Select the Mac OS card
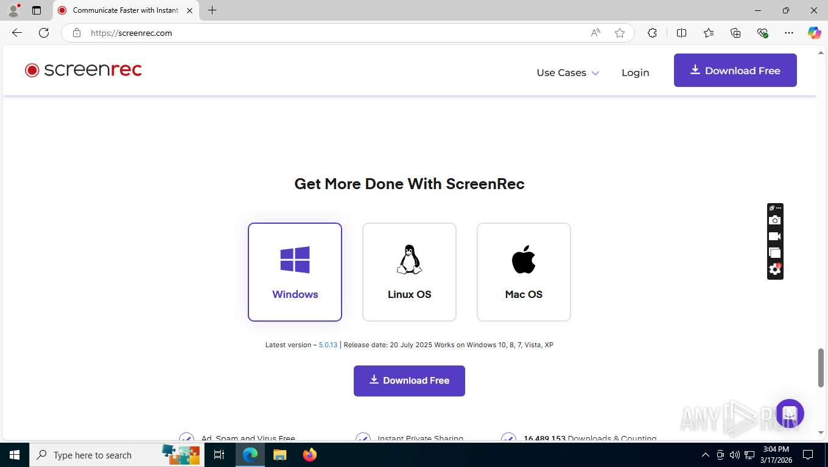This screenshot has height=467, width=828. click(524, 272)
